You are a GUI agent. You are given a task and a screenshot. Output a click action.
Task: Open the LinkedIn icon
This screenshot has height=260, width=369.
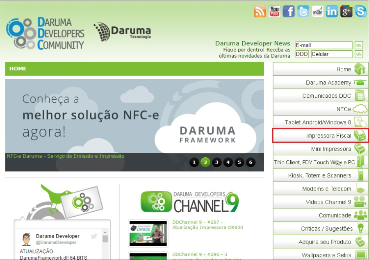pos(332,11)
